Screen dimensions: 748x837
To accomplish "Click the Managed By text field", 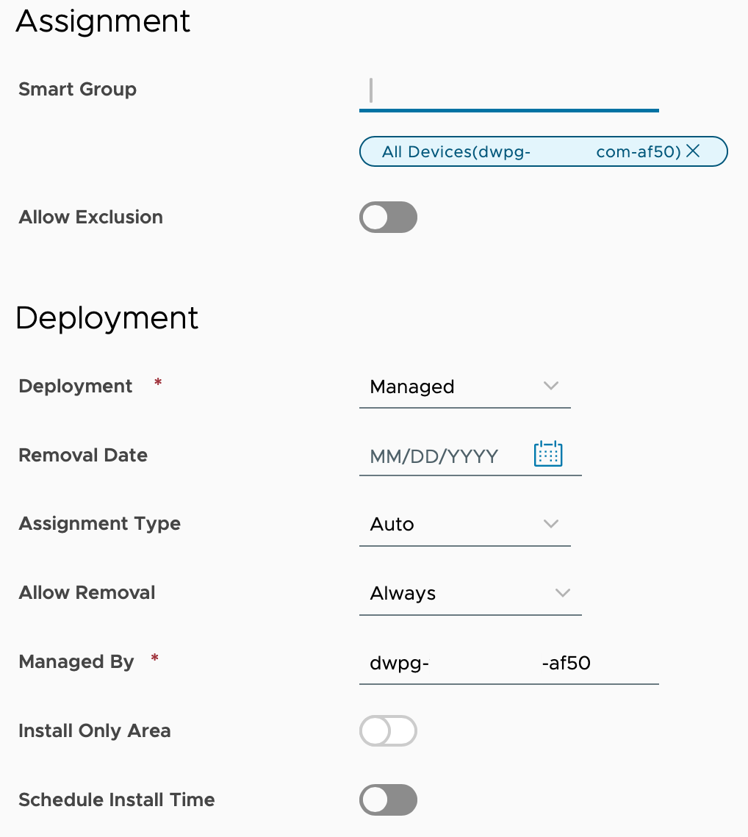I will pos(508,664).
